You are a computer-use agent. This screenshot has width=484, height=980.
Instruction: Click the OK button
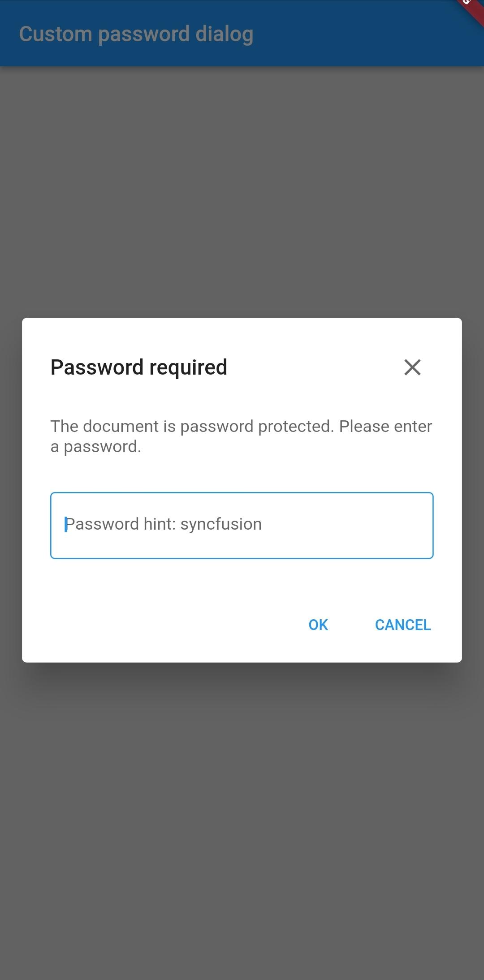(318, 625)
